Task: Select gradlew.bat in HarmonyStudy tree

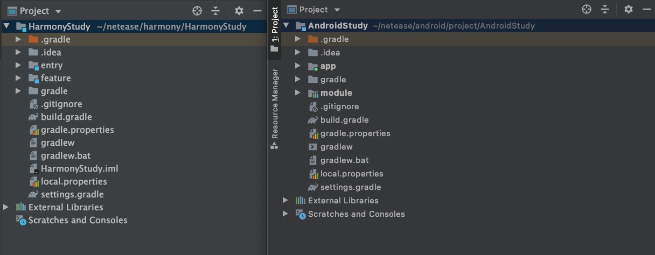Action: [65, 155]
